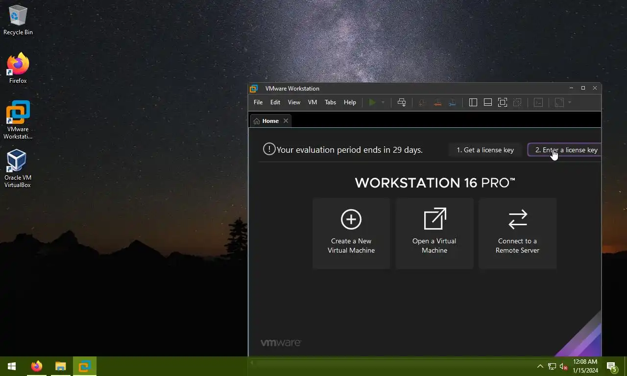Screen dimensions: 627x376
Task: Toggle the thumbnail bar view icon
Action: tap(488, 102)
